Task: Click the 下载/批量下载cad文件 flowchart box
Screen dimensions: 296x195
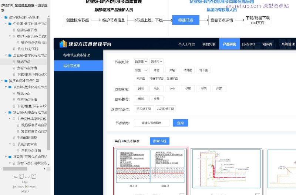Action: coord(258,20)
